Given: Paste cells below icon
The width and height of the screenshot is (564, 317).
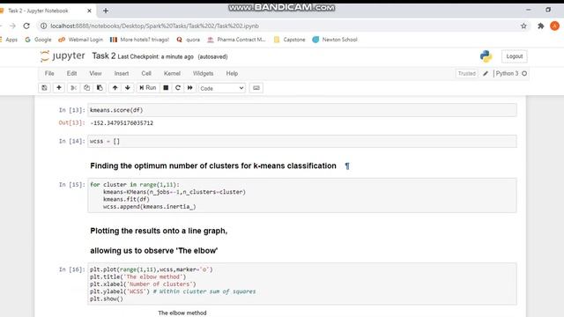Looking at the screenshot, I should 100,88.
